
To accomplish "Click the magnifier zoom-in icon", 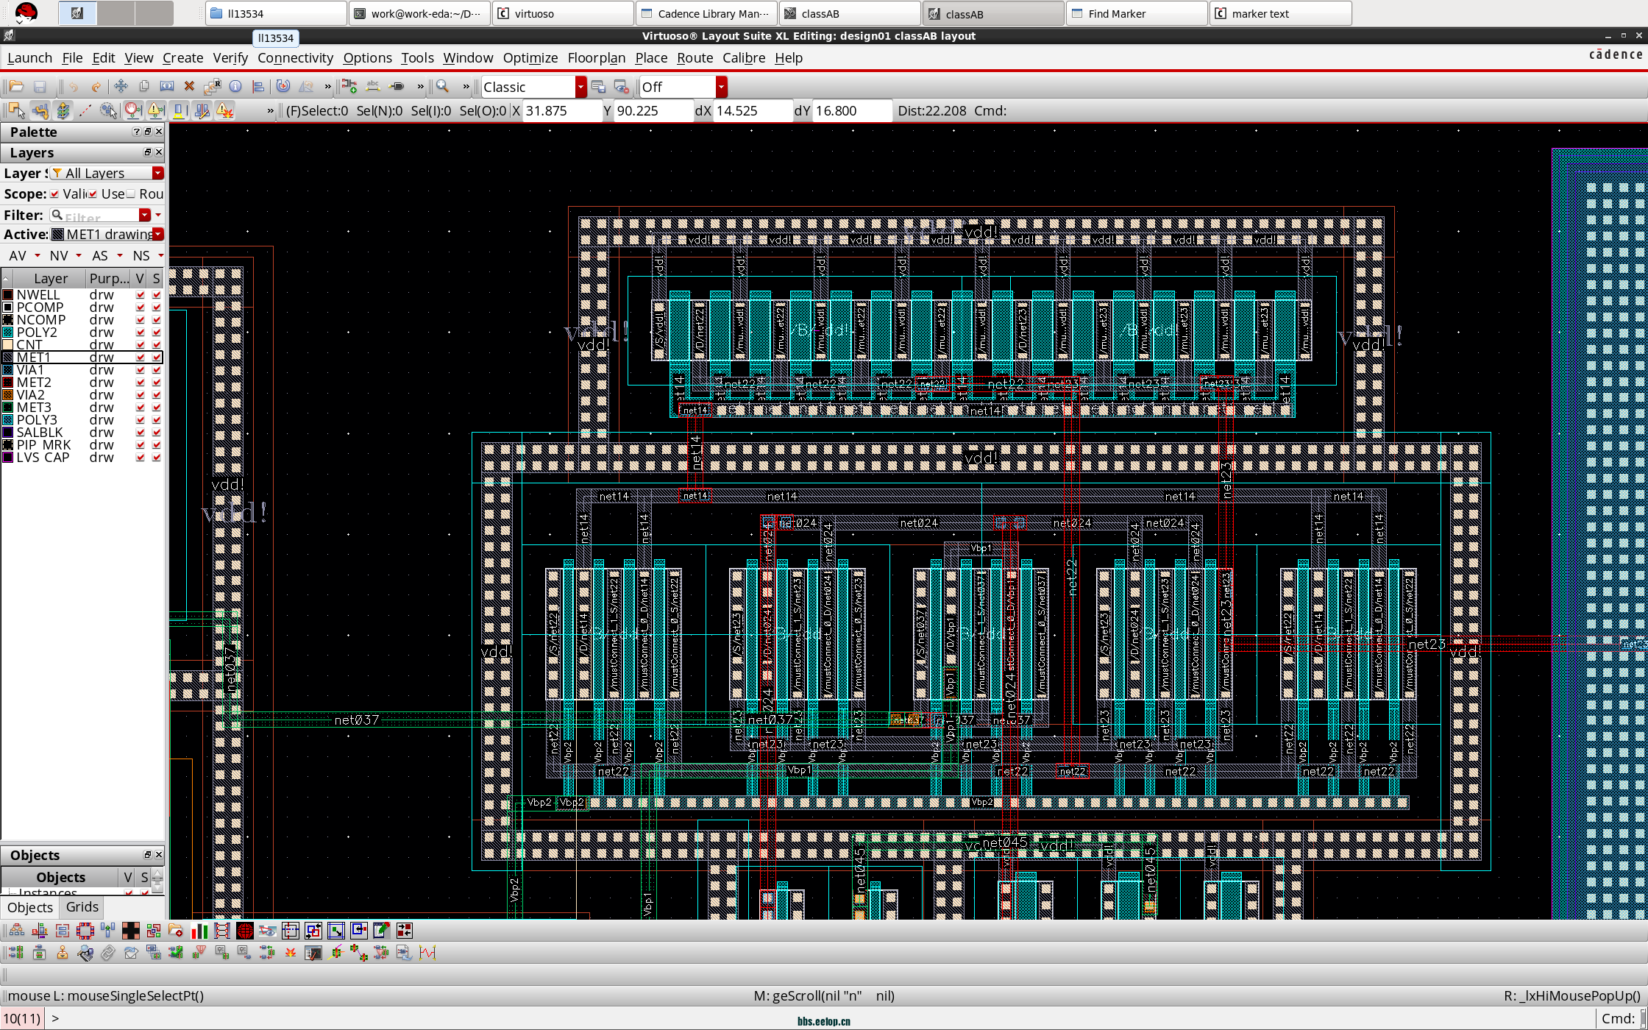I will coord(442,87).
